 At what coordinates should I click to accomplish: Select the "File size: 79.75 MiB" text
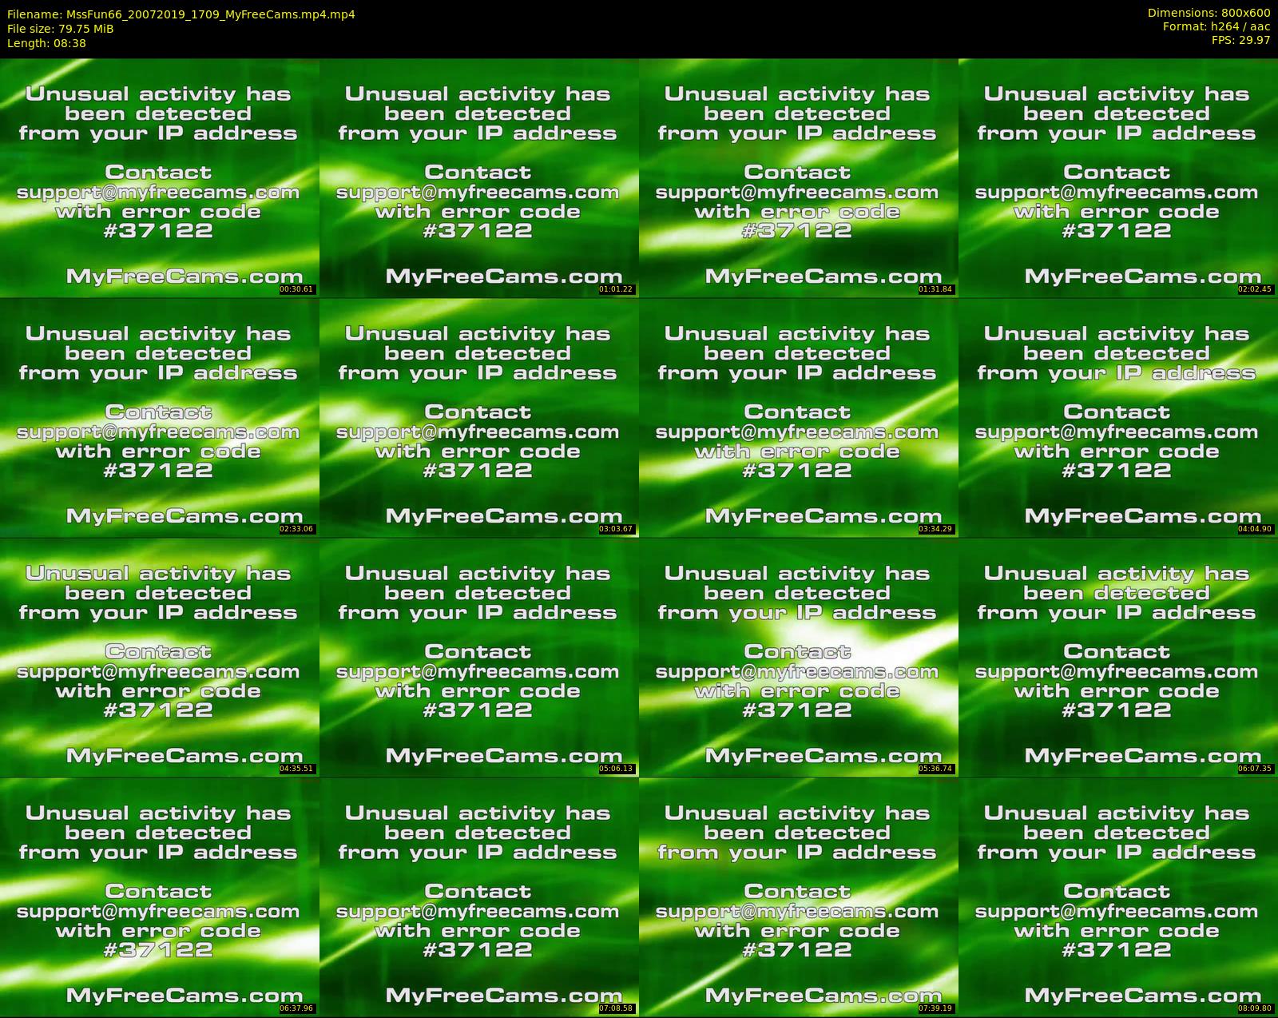coord(60,29)
